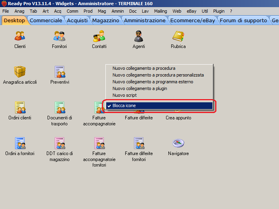This screenshot has height=209, width=279.
Task: Open the Plugin menu
Action: point(219,11)
